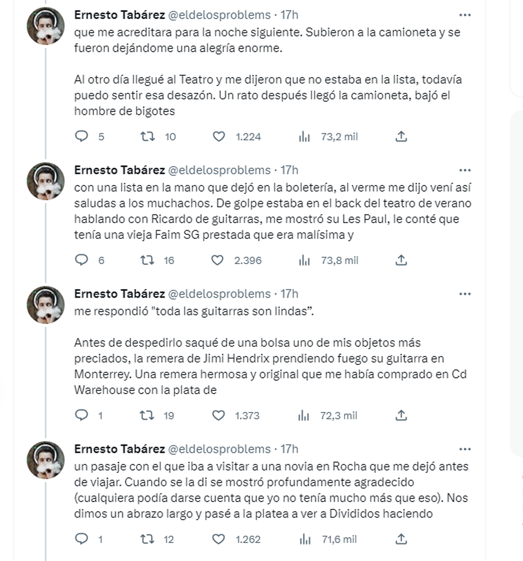This screenshot has width=523, height=561.
Task: Open more options for the Les Paul tweet
Action: [466, 170]
